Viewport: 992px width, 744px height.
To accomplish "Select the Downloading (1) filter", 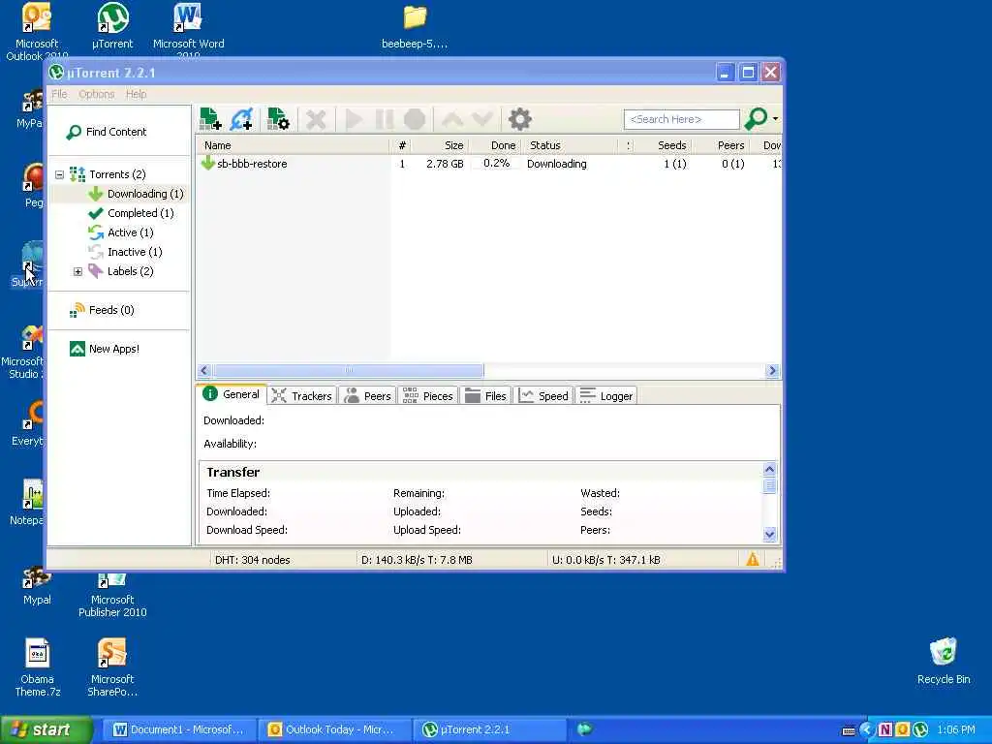I will tap(136, 194).
